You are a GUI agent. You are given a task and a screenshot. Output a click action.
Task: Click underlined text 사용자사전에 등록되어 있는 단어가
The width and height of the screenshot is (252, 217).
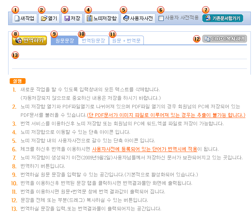129,149
